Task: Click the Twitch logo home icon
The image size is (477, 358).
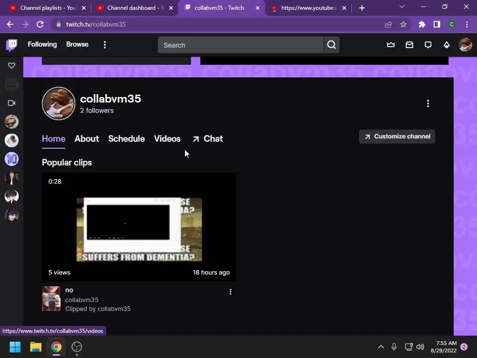Action: pos(12,45)
